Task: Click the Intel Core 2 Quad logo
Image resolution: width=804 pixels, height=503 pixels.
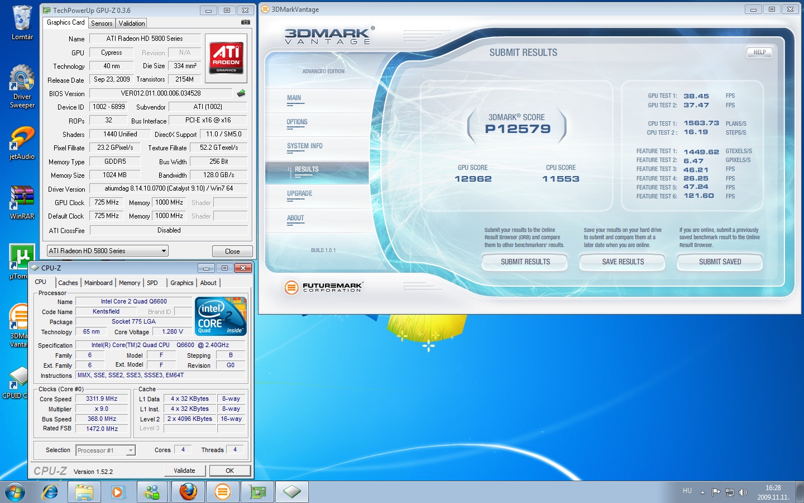Action: pos(221,316)
